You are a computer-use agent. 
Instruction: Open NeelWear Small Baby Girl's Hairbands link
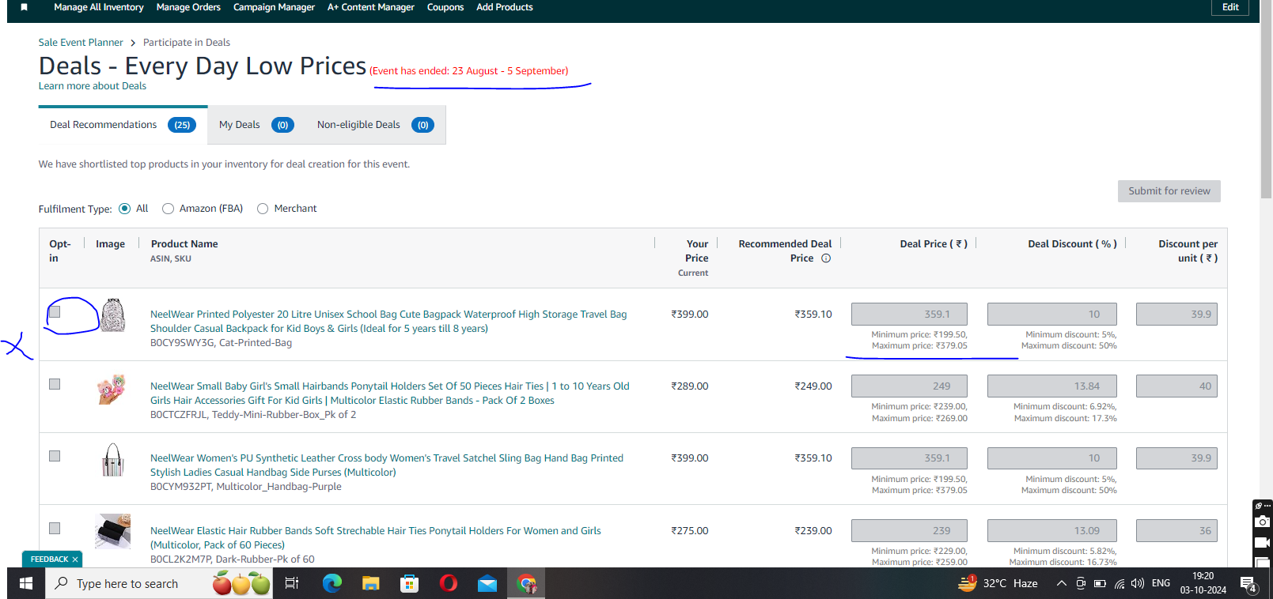click(390, 394)
